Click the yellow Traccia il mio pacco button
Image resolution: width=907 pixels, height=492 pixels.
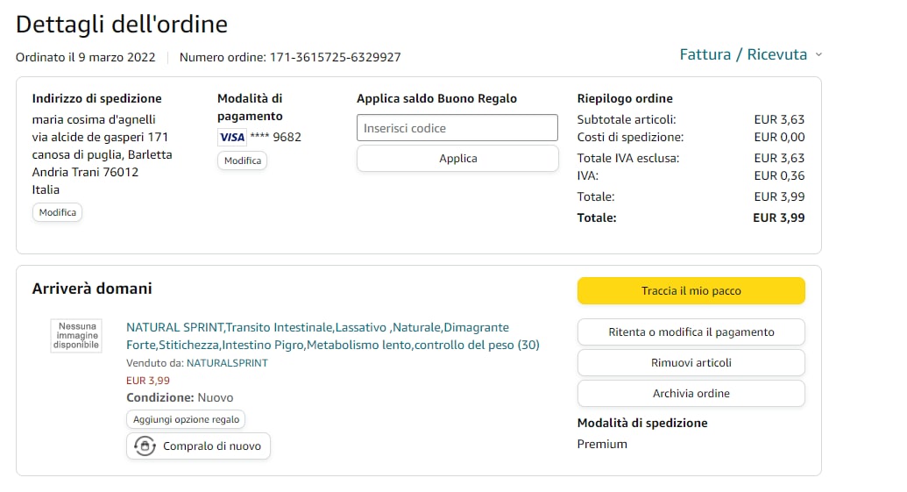pyautogui.click(x=691, y=290)
